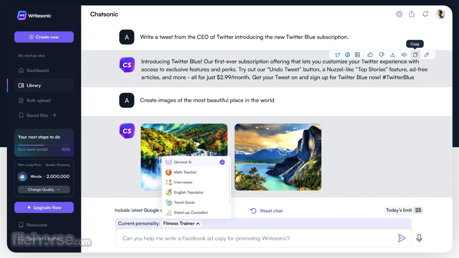Dislike the Twitter Blue response
This screenshot has width=459, height=258.
tap(381, 55)
